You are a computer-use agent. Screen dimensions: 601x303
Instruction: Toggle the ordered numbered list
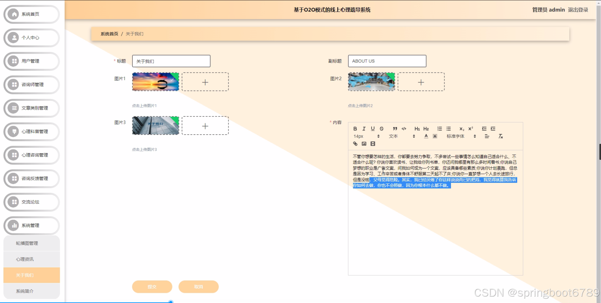click(439, 129)
